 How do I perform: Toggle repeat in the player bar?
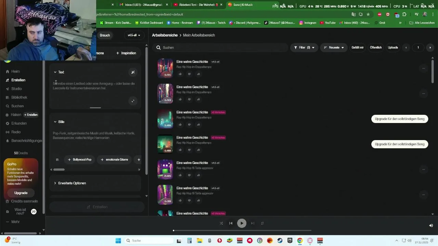[x=262, y=223]
